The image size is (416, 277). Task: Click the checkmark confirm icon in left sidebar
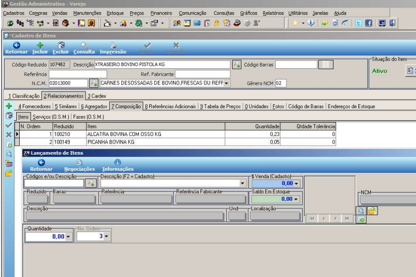[x=9, y=125]
